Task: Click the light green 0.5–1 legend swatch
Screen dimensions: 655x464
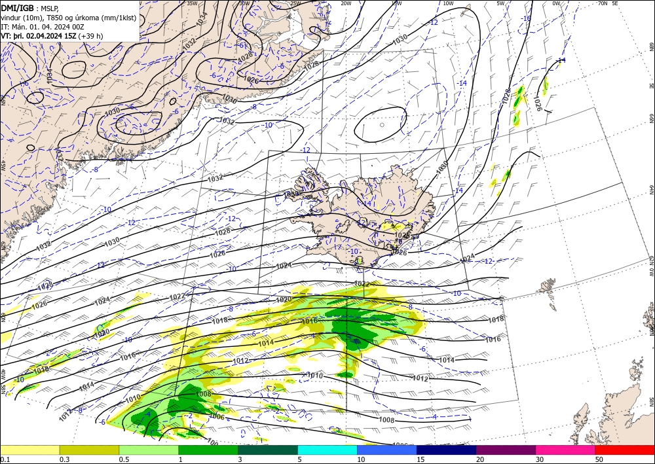Action: tap(149, 450)
